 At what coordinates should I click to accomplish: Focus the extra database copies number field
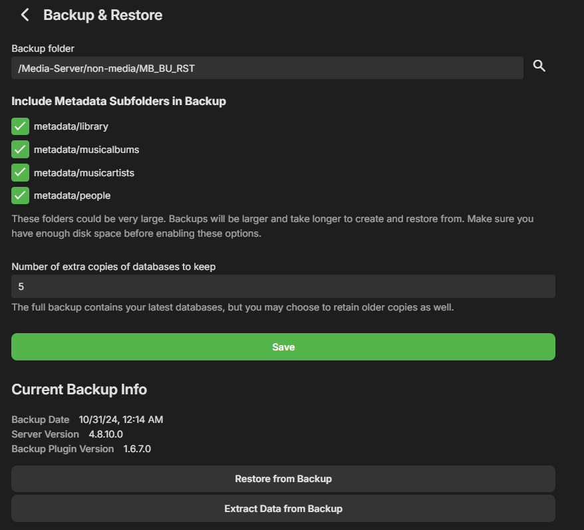[x=283, y=286]
